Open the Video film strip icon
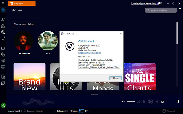This screenshot has height=114, width=183. (x=3, y=48)
